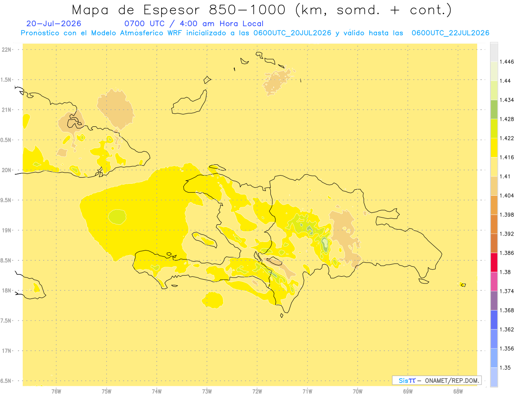Click the longitude label '74W'
The image size is (514, 397).
pos(156,391)
